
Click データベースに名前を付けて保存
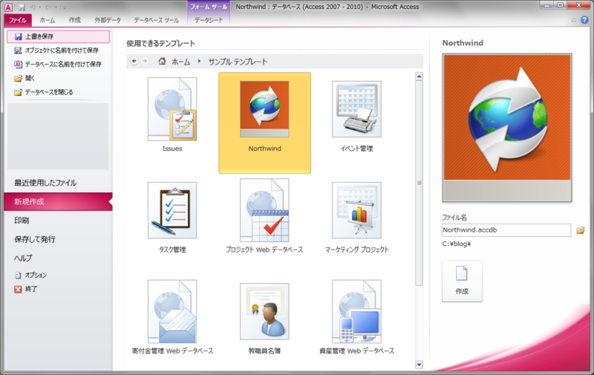coord(58,65)
